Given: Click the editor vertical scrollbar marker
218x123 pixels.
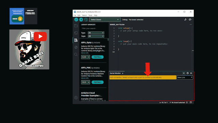Looking at the screenshot, I should pos(193,51).
